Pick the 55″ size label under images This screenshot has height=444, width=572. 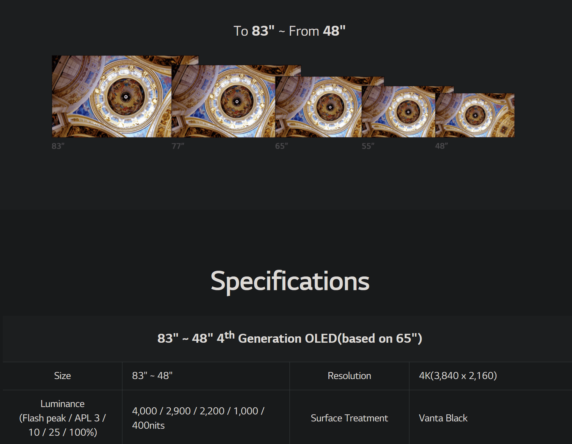click(368, 146)
